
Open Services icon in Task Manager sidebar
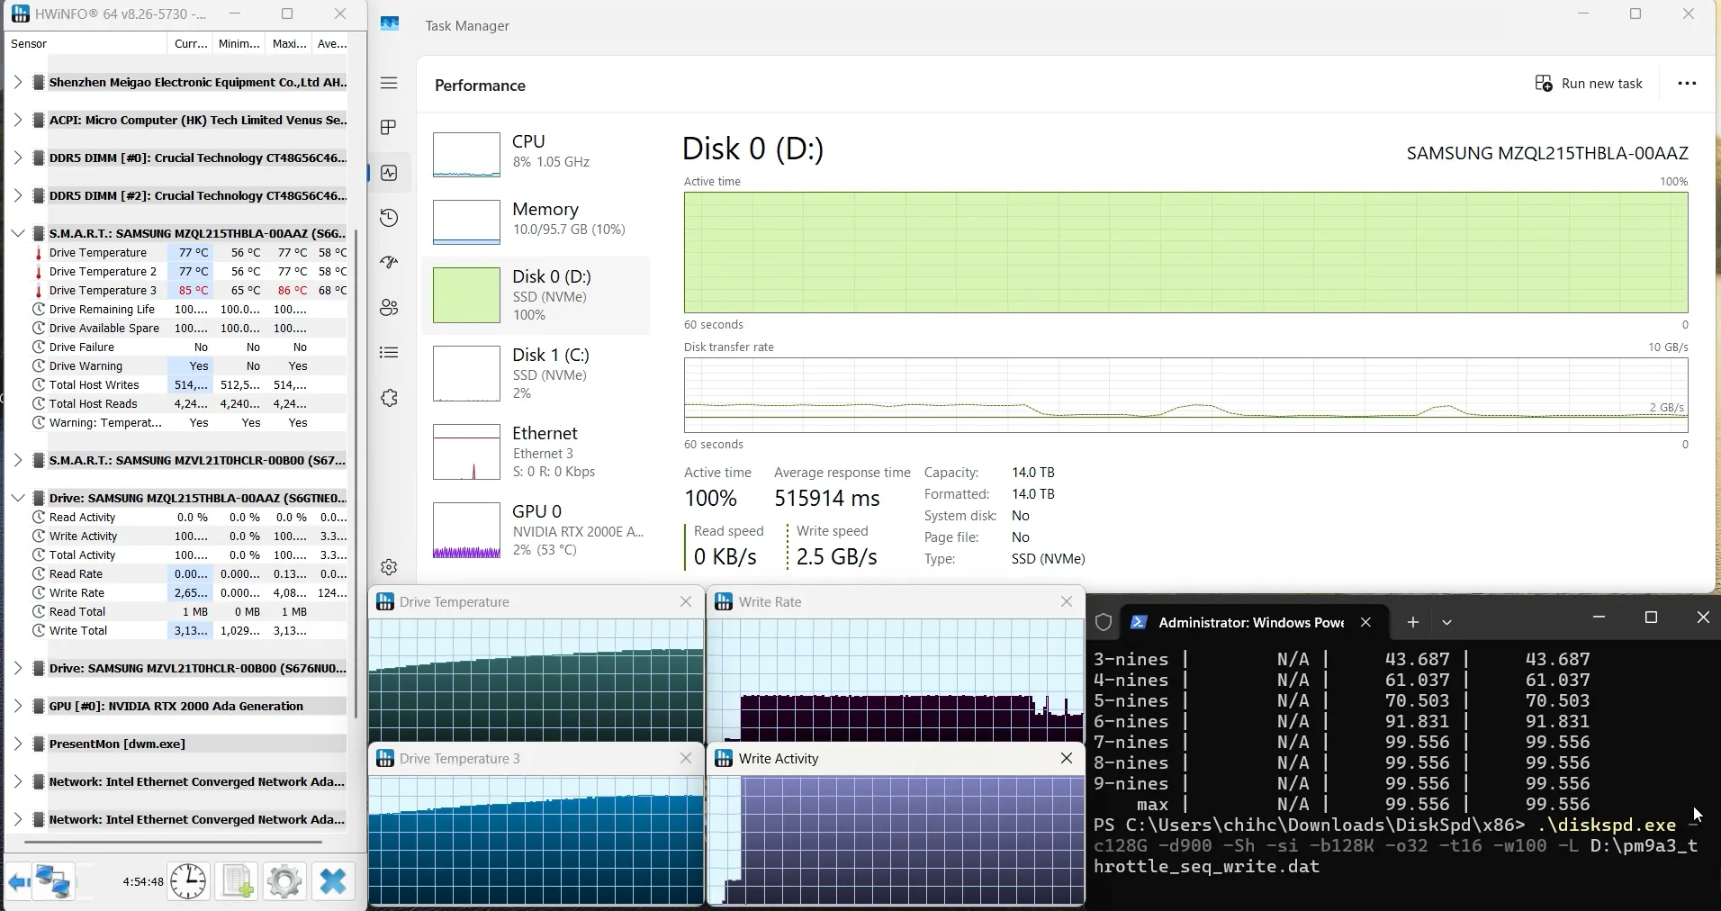tap(389, 398)
